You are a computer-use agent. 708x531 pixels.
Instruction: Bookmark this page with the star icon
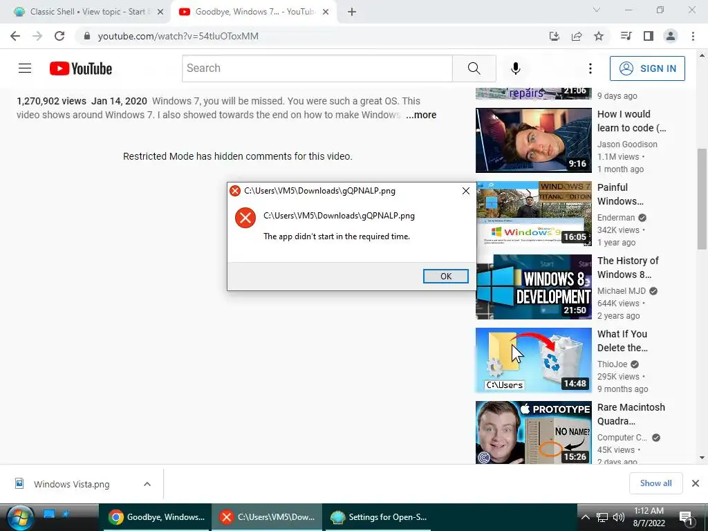[599, 36]
